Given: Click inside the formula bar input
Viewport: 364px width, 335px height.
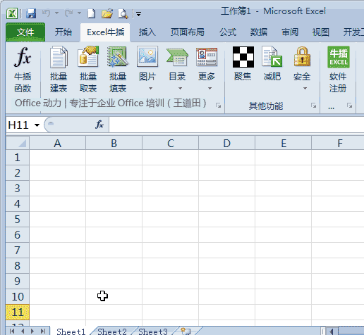Looking at the screenshot, I should (x=236, y=125).
